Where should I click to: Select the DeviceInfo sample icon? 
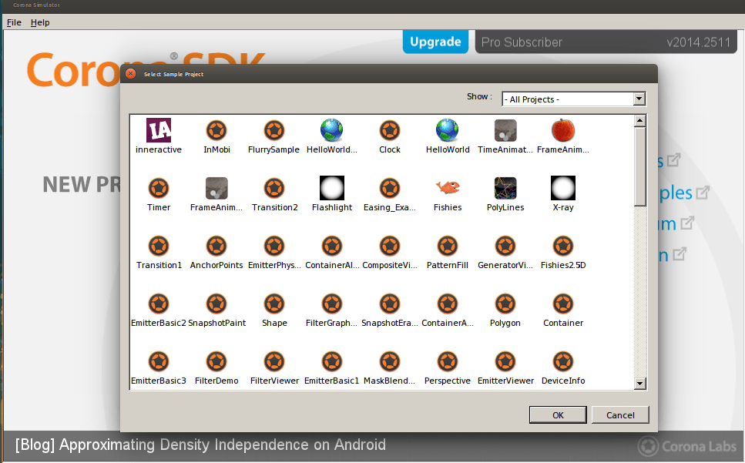(x=563, y=362)
